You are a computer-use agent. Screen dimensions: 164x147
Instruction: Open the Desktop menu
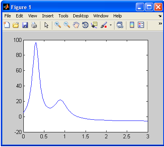point(81,16)
